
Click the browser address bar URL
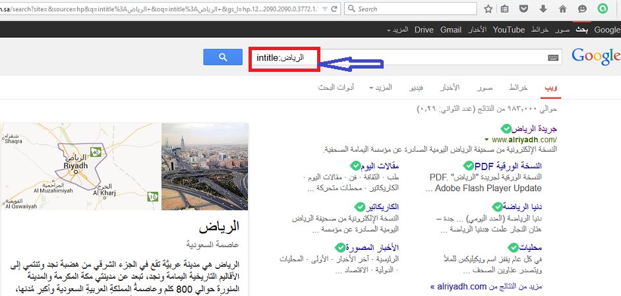[160, 9]
